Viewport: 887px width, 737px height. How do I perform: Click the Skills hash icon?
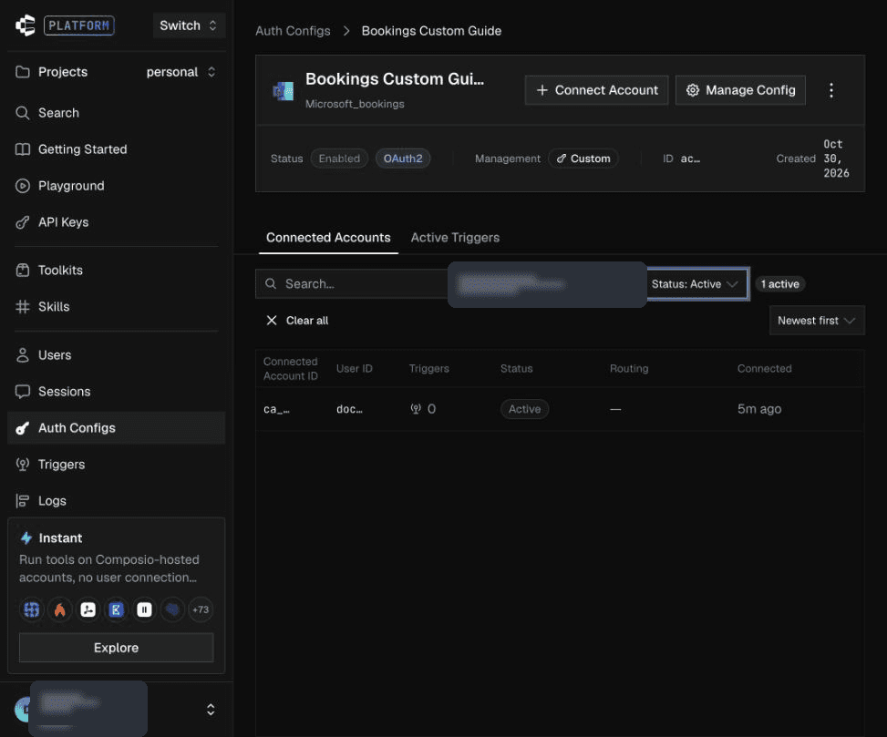click(23, 306)
